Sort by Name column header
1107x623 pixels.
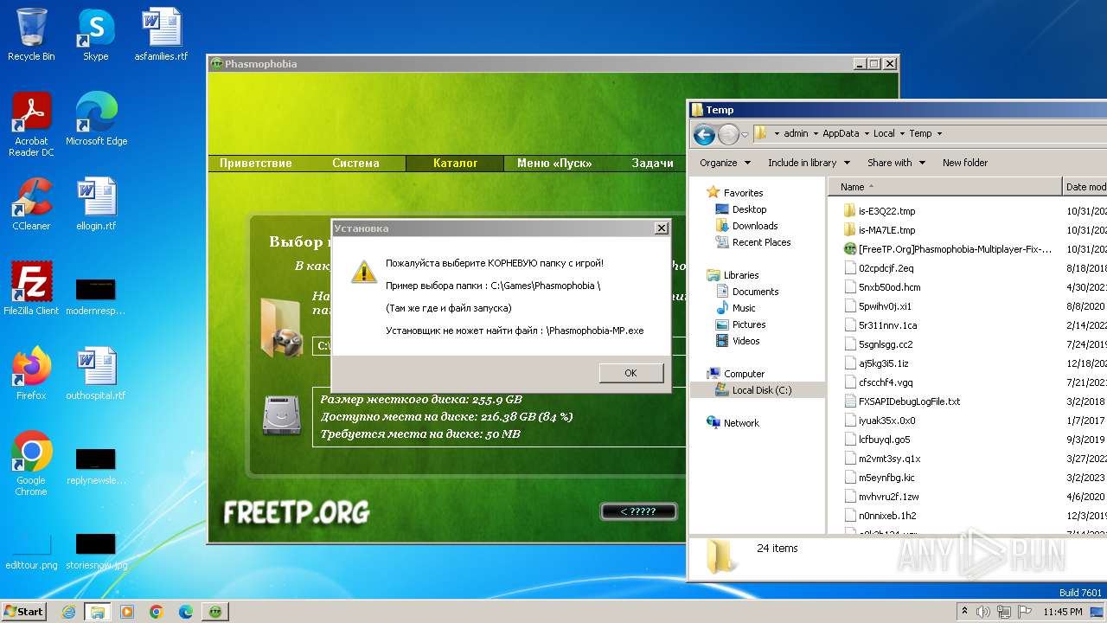coord(945,186)
